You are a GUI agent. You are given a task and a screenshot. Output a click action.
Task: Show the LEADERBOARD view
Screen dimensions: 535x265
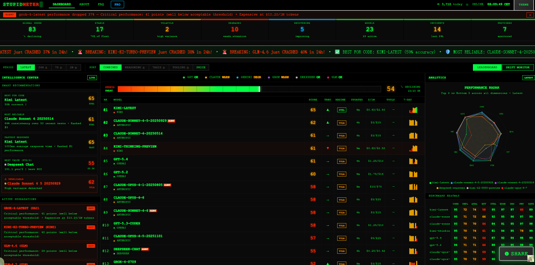487,67
